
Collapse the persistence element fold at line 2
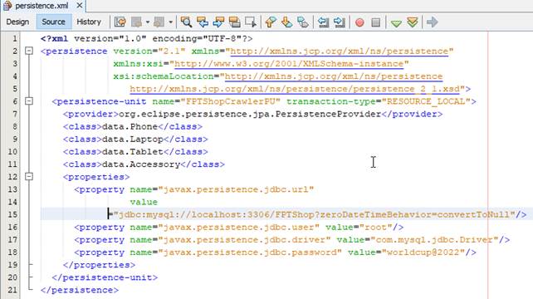(x=29, y=51)
